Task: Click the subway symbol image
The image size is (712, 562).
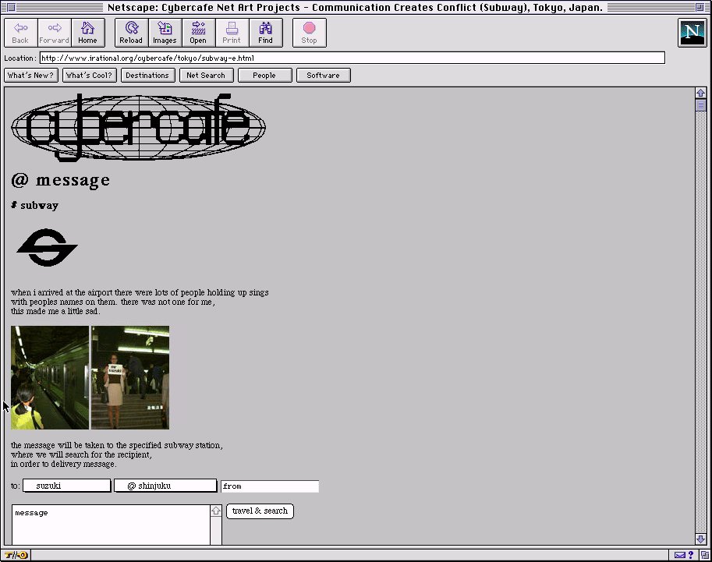Action: pos(47,247)
